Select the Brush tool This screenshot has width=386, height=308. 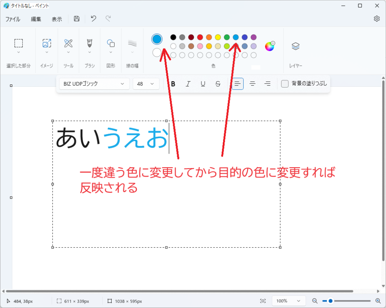click(x=90, y=43)
